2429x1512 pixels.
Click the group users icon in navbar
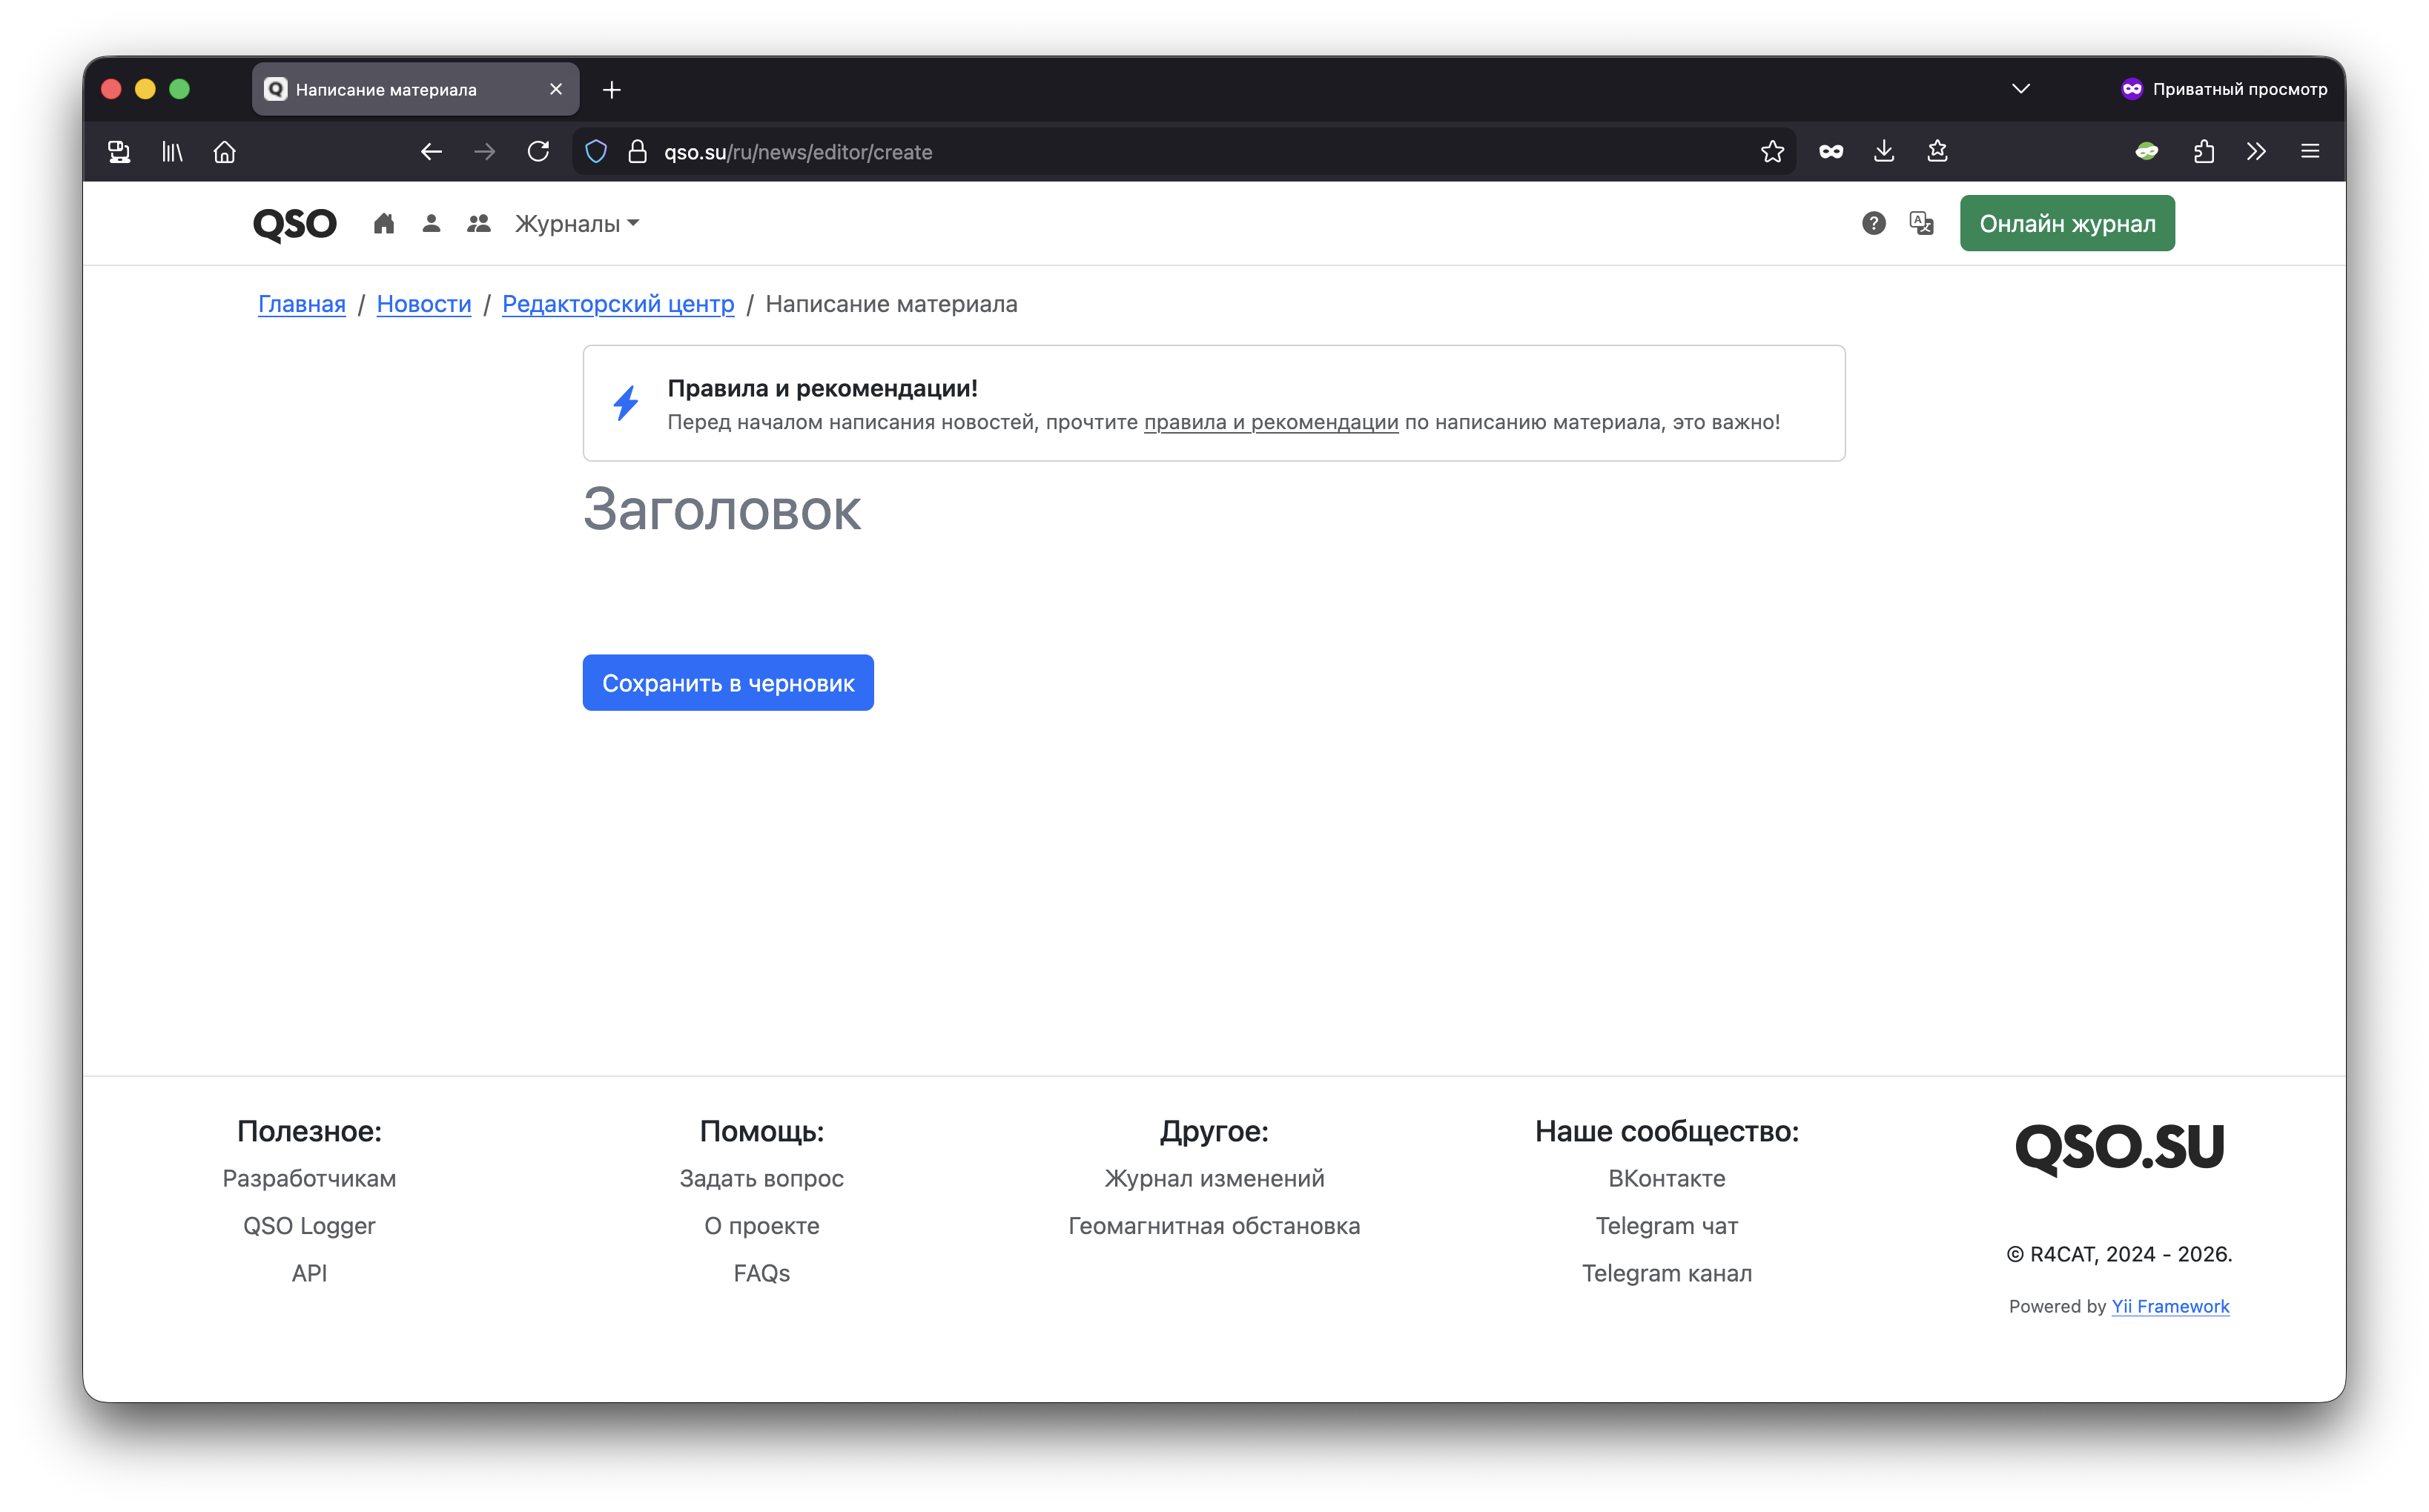click(x=478, y=223)
